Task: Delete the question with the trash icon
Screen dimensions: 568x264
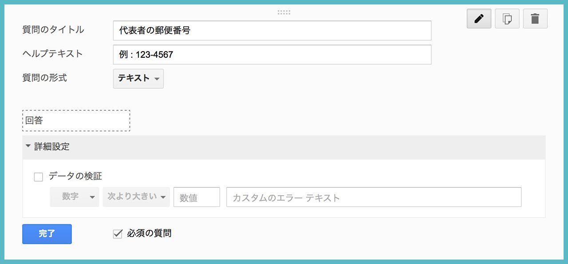Action: pos(535,19)
